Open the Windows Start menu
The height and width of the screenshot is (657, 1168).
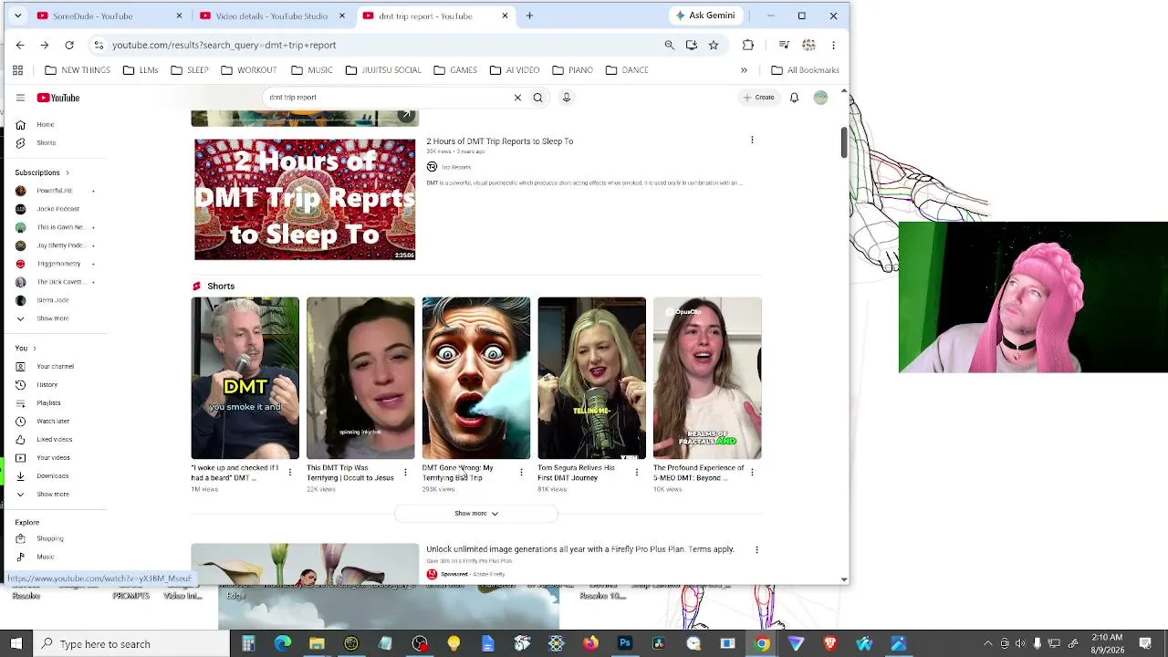click(x=16, y=644)
